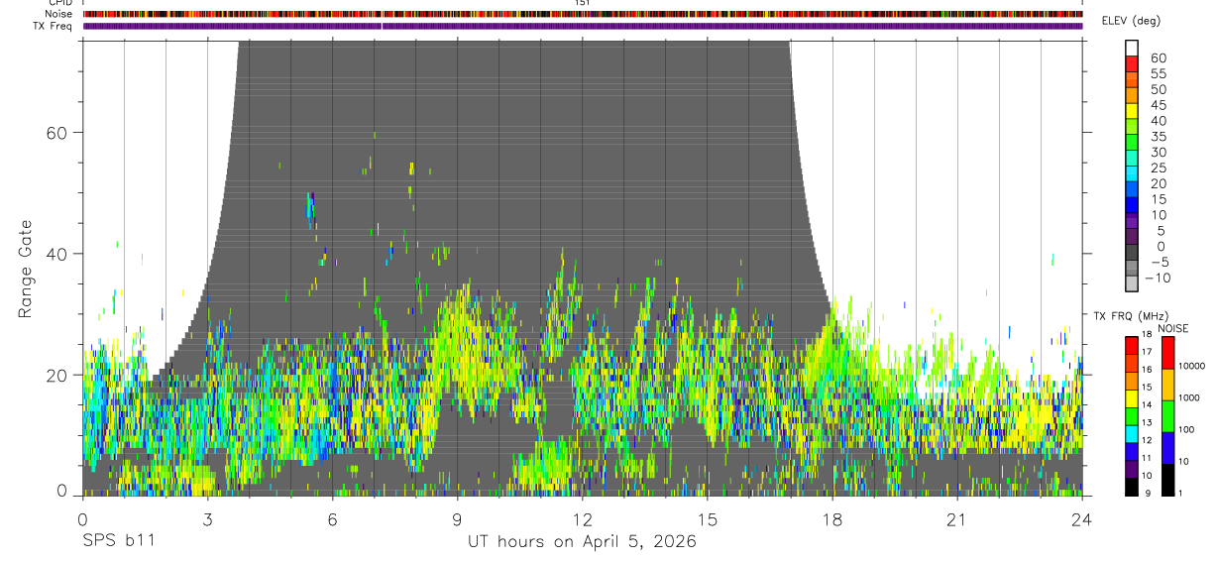1217x562 pixels.
Task: Pick the red top segment of TX FRQ colorbar
Action: coord(1131,345)
